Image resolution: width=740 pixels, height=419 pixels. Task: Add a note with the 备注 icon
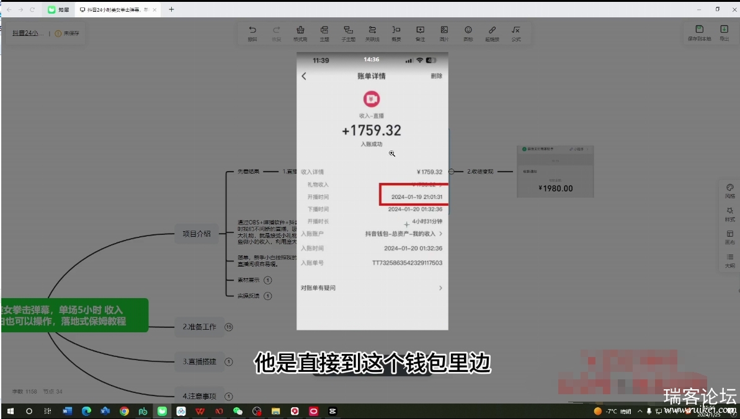(x=420, y=33)
